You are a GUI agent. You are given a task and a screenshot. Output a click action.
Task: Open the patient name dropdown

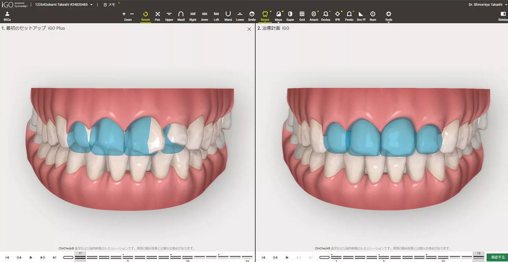(x=91, y=5)
